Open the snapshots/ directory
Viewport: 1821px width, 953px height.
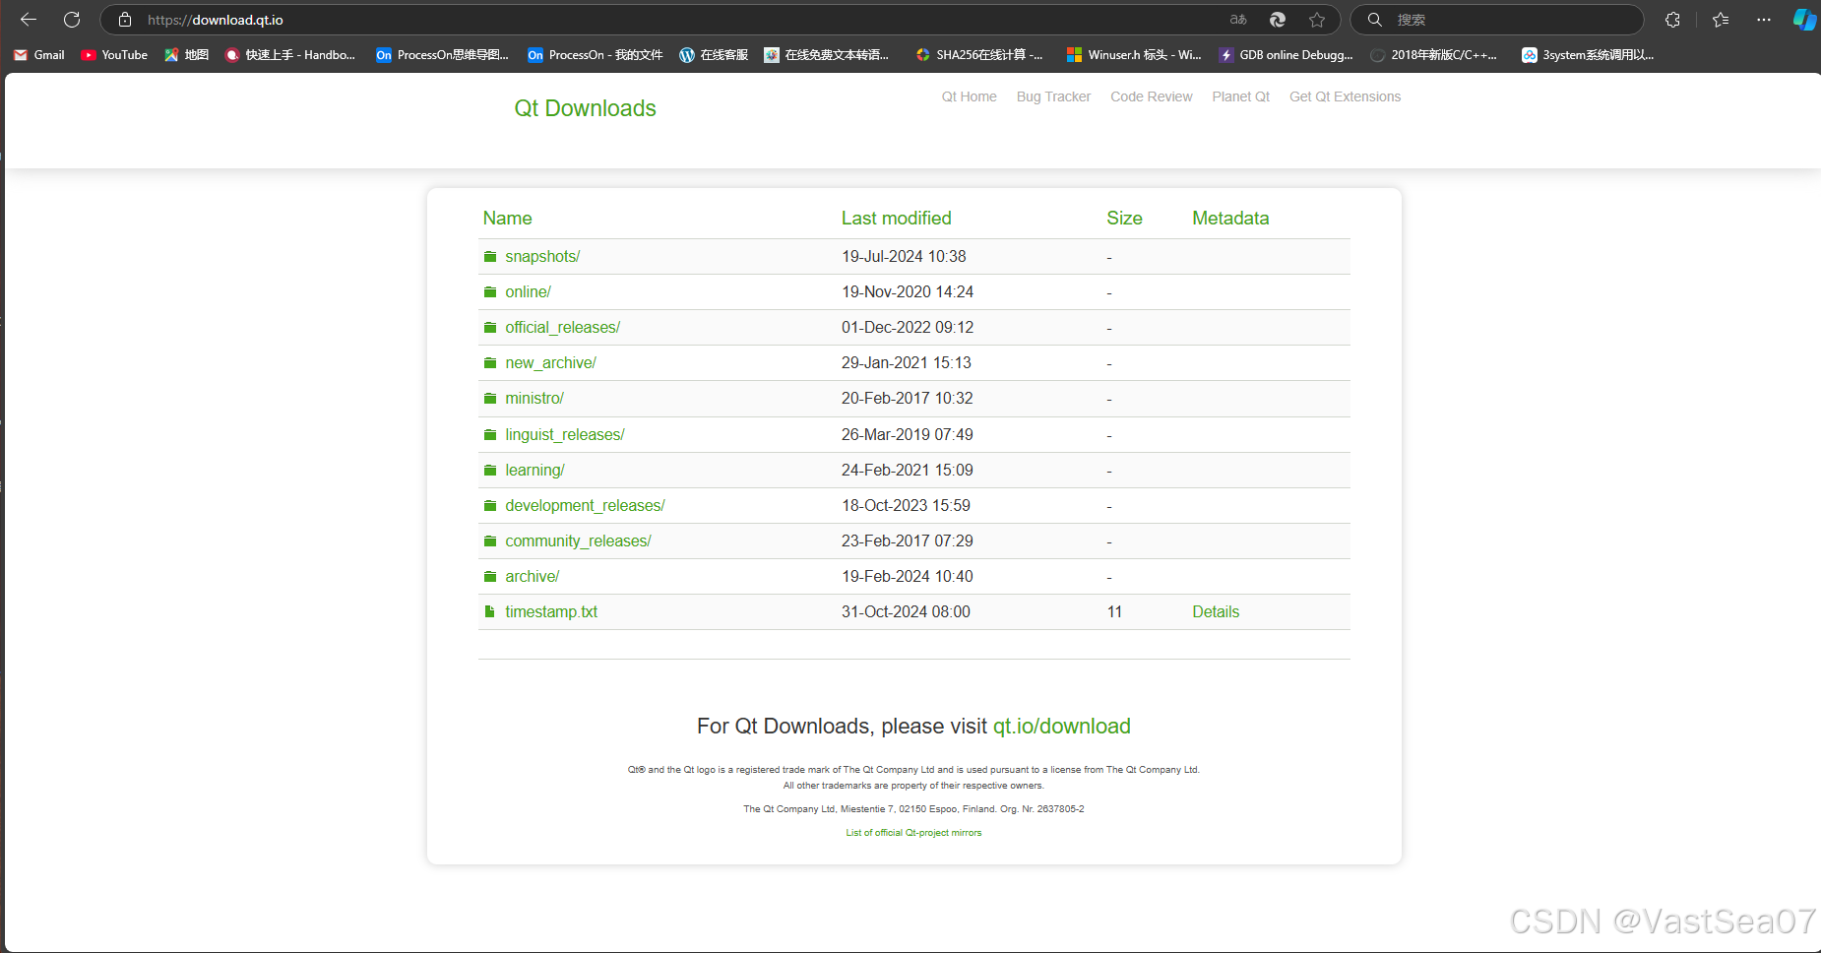(542, 256)
